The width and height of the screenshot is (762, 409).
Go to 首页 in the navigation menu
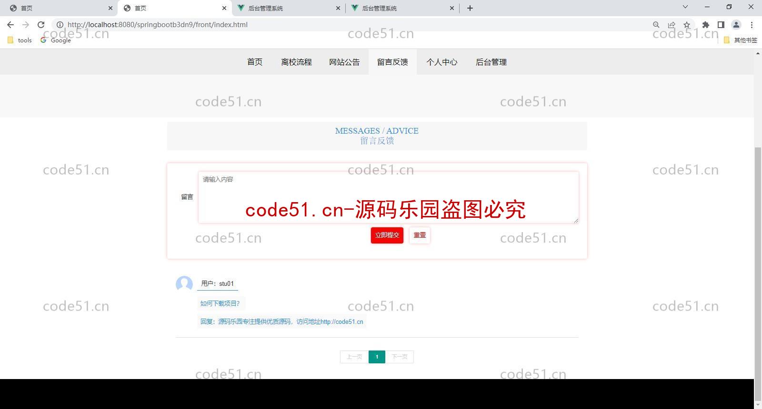click(255, 62)
